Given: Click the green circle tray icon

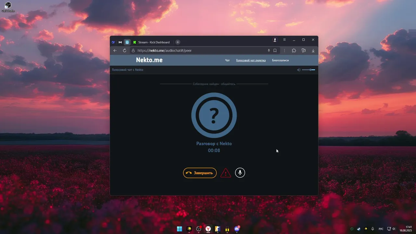Looking at the screenshot, I should pyautogui.click(x=352, y=229).
